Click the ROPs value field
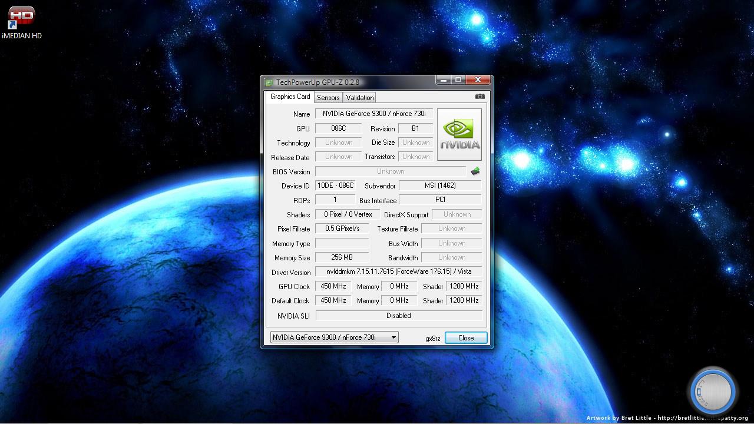 [335, 200]
